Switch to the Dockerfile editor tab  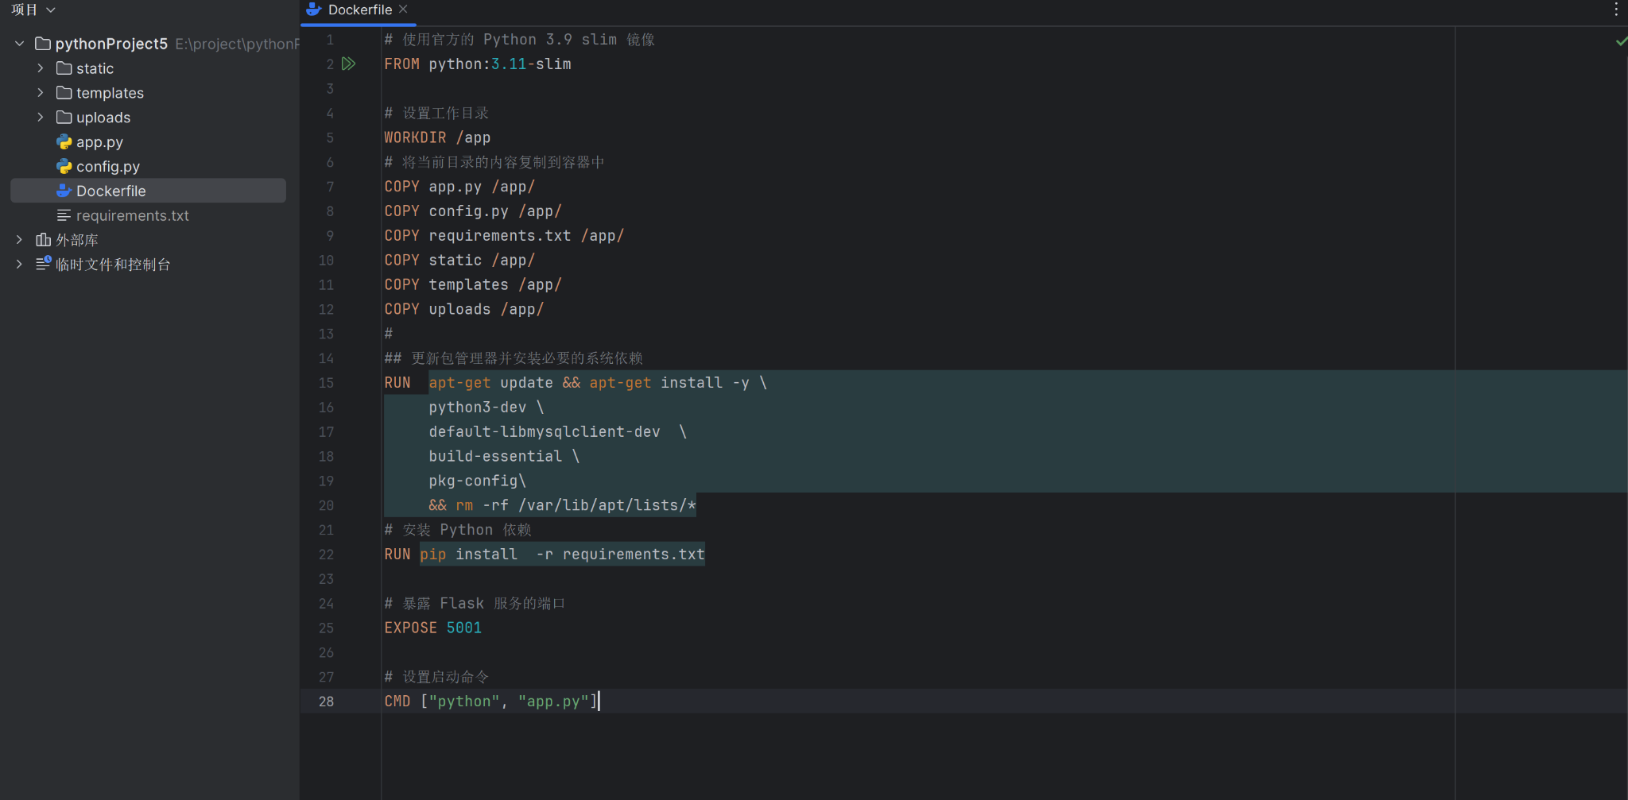tap(358, 10)
